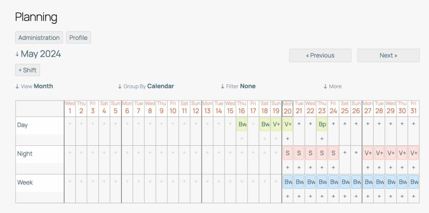Screen dimensions: 429x213
Task: Add a Day shift on Wednesday 22
Action: (310, 124)
